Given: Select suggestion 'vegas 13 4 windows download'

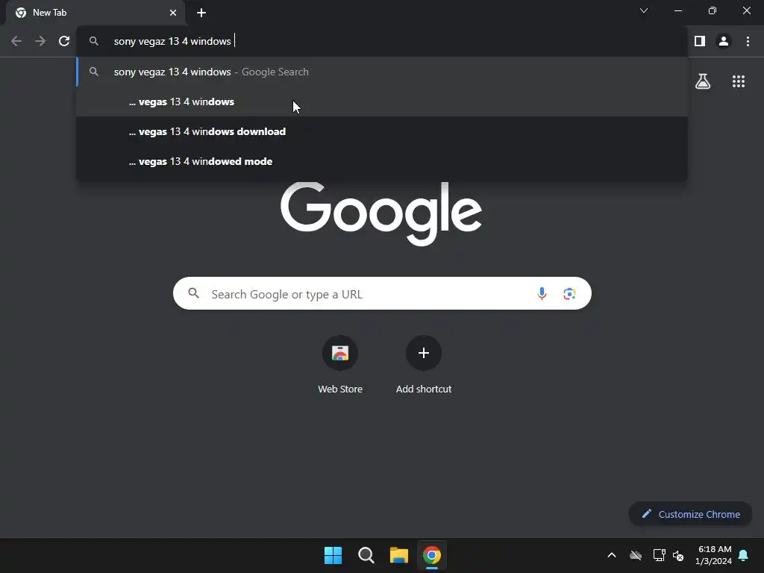Looking at the screenshot, I should (x=382, y=131).
